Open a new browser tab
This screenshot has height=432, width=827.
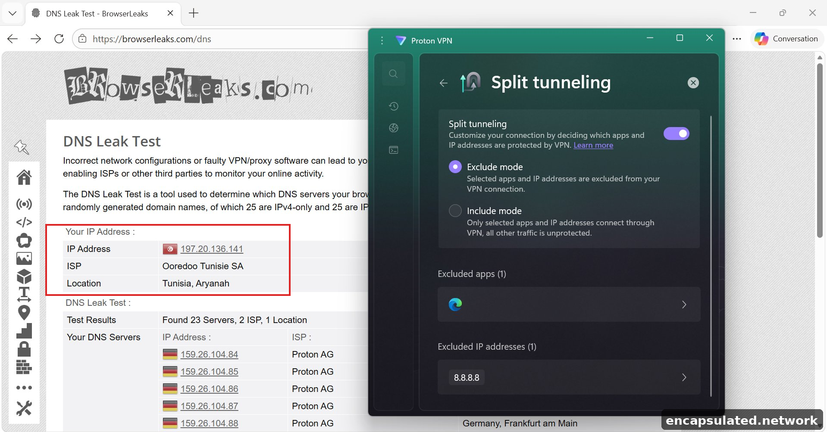point(194,13)
